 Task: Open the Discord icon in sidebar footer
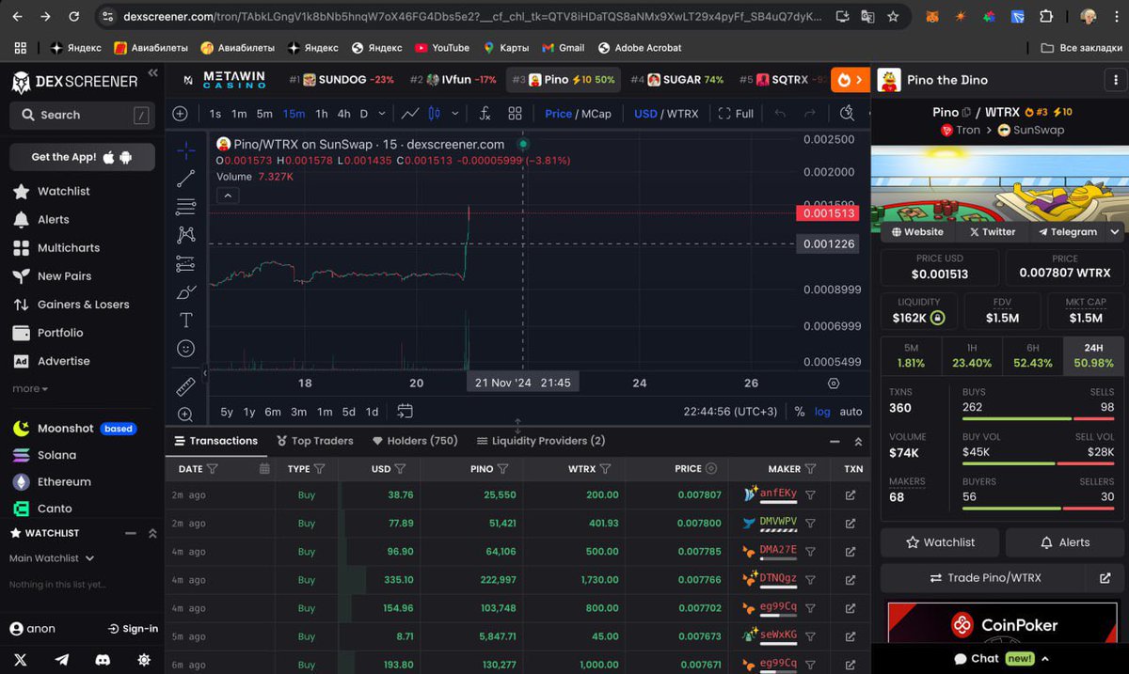coord(103,660)
